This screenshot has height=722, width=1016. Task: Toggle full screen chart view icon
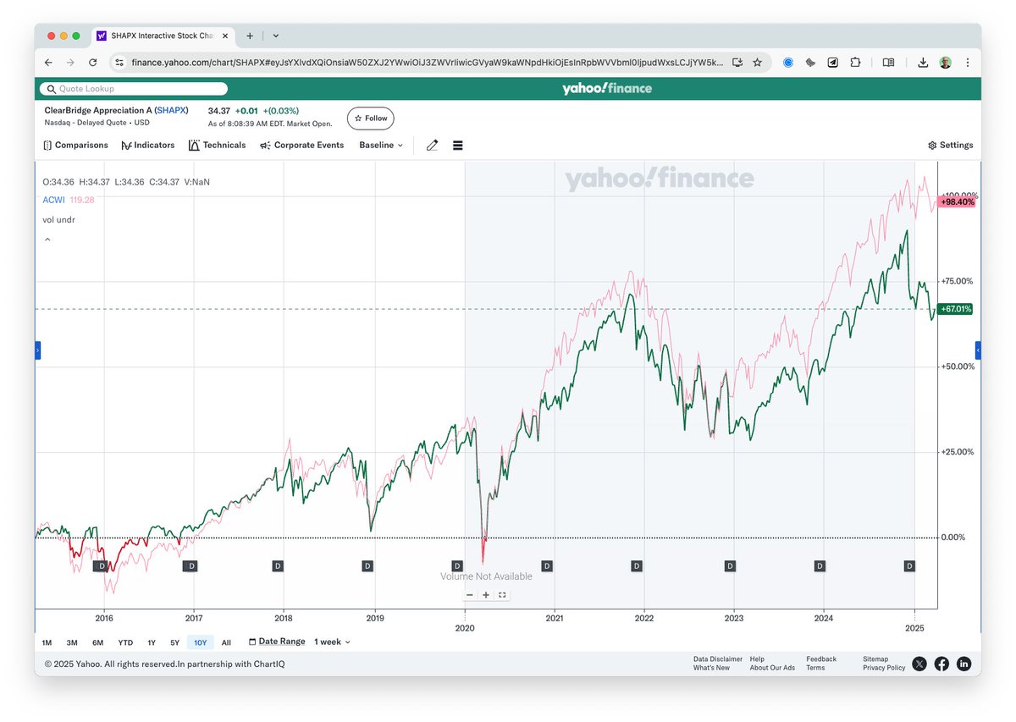click(502, 595)
